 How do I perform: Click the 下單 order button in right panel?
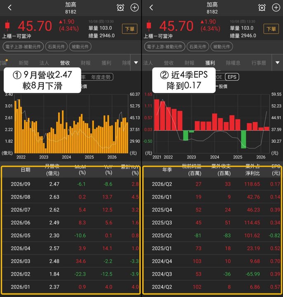click(x=271, y=29)
